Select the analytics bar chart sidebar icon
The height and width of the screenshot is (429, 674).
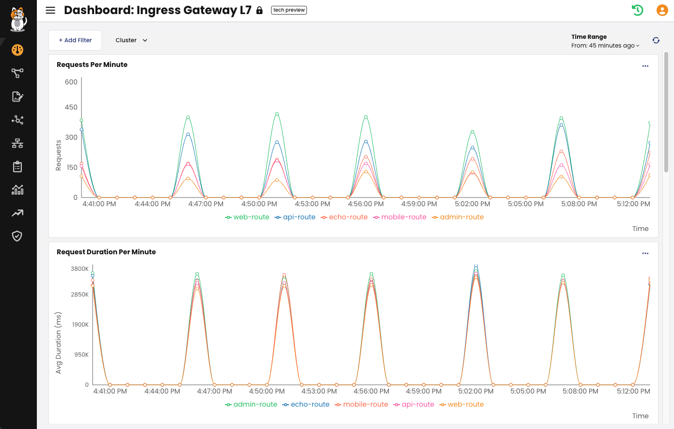[17, 190]
